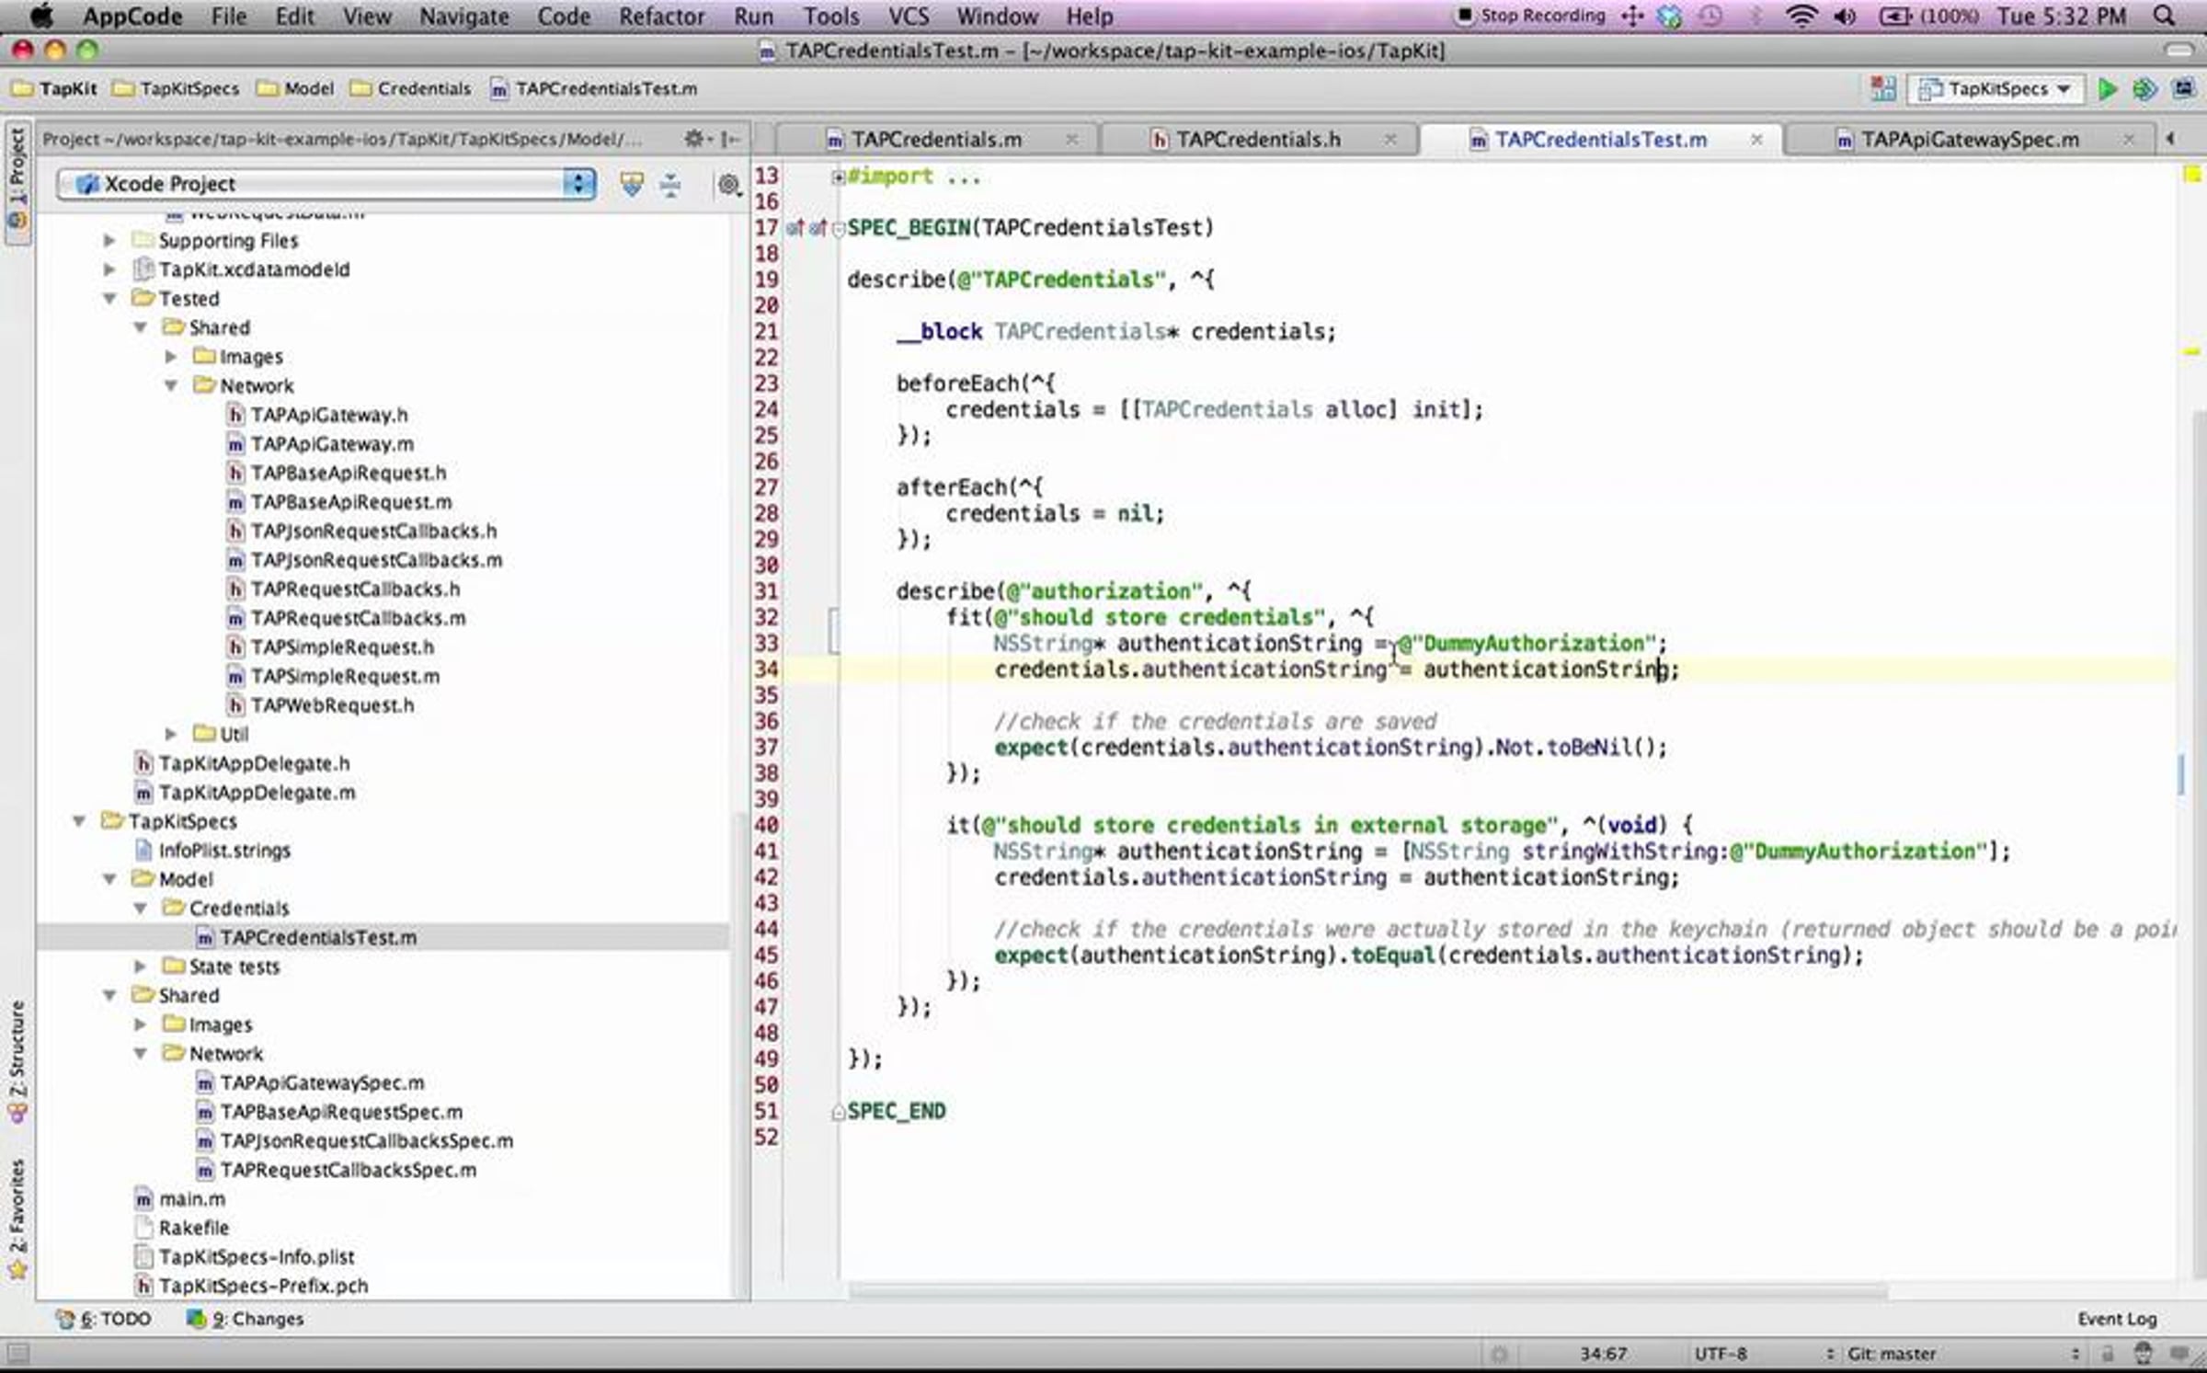
Task: Click the horizontal scrollbar under the editor
Action: point(1367,1292)
